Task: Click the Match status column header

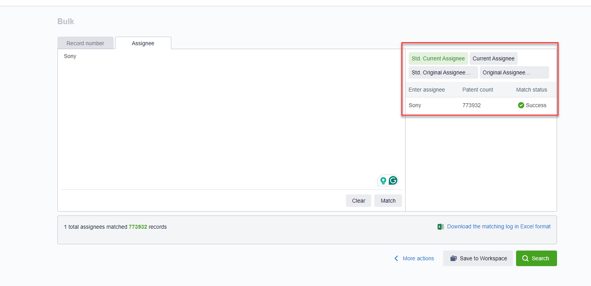Action: pyautogui.click(x=531, y=90)
